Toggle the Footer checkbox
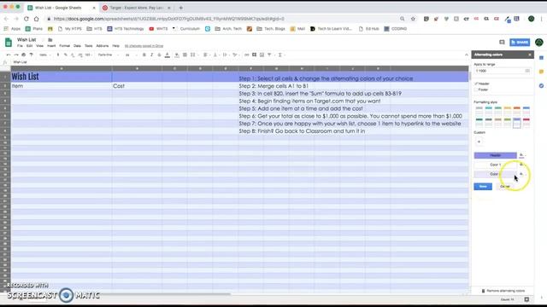 476,90
